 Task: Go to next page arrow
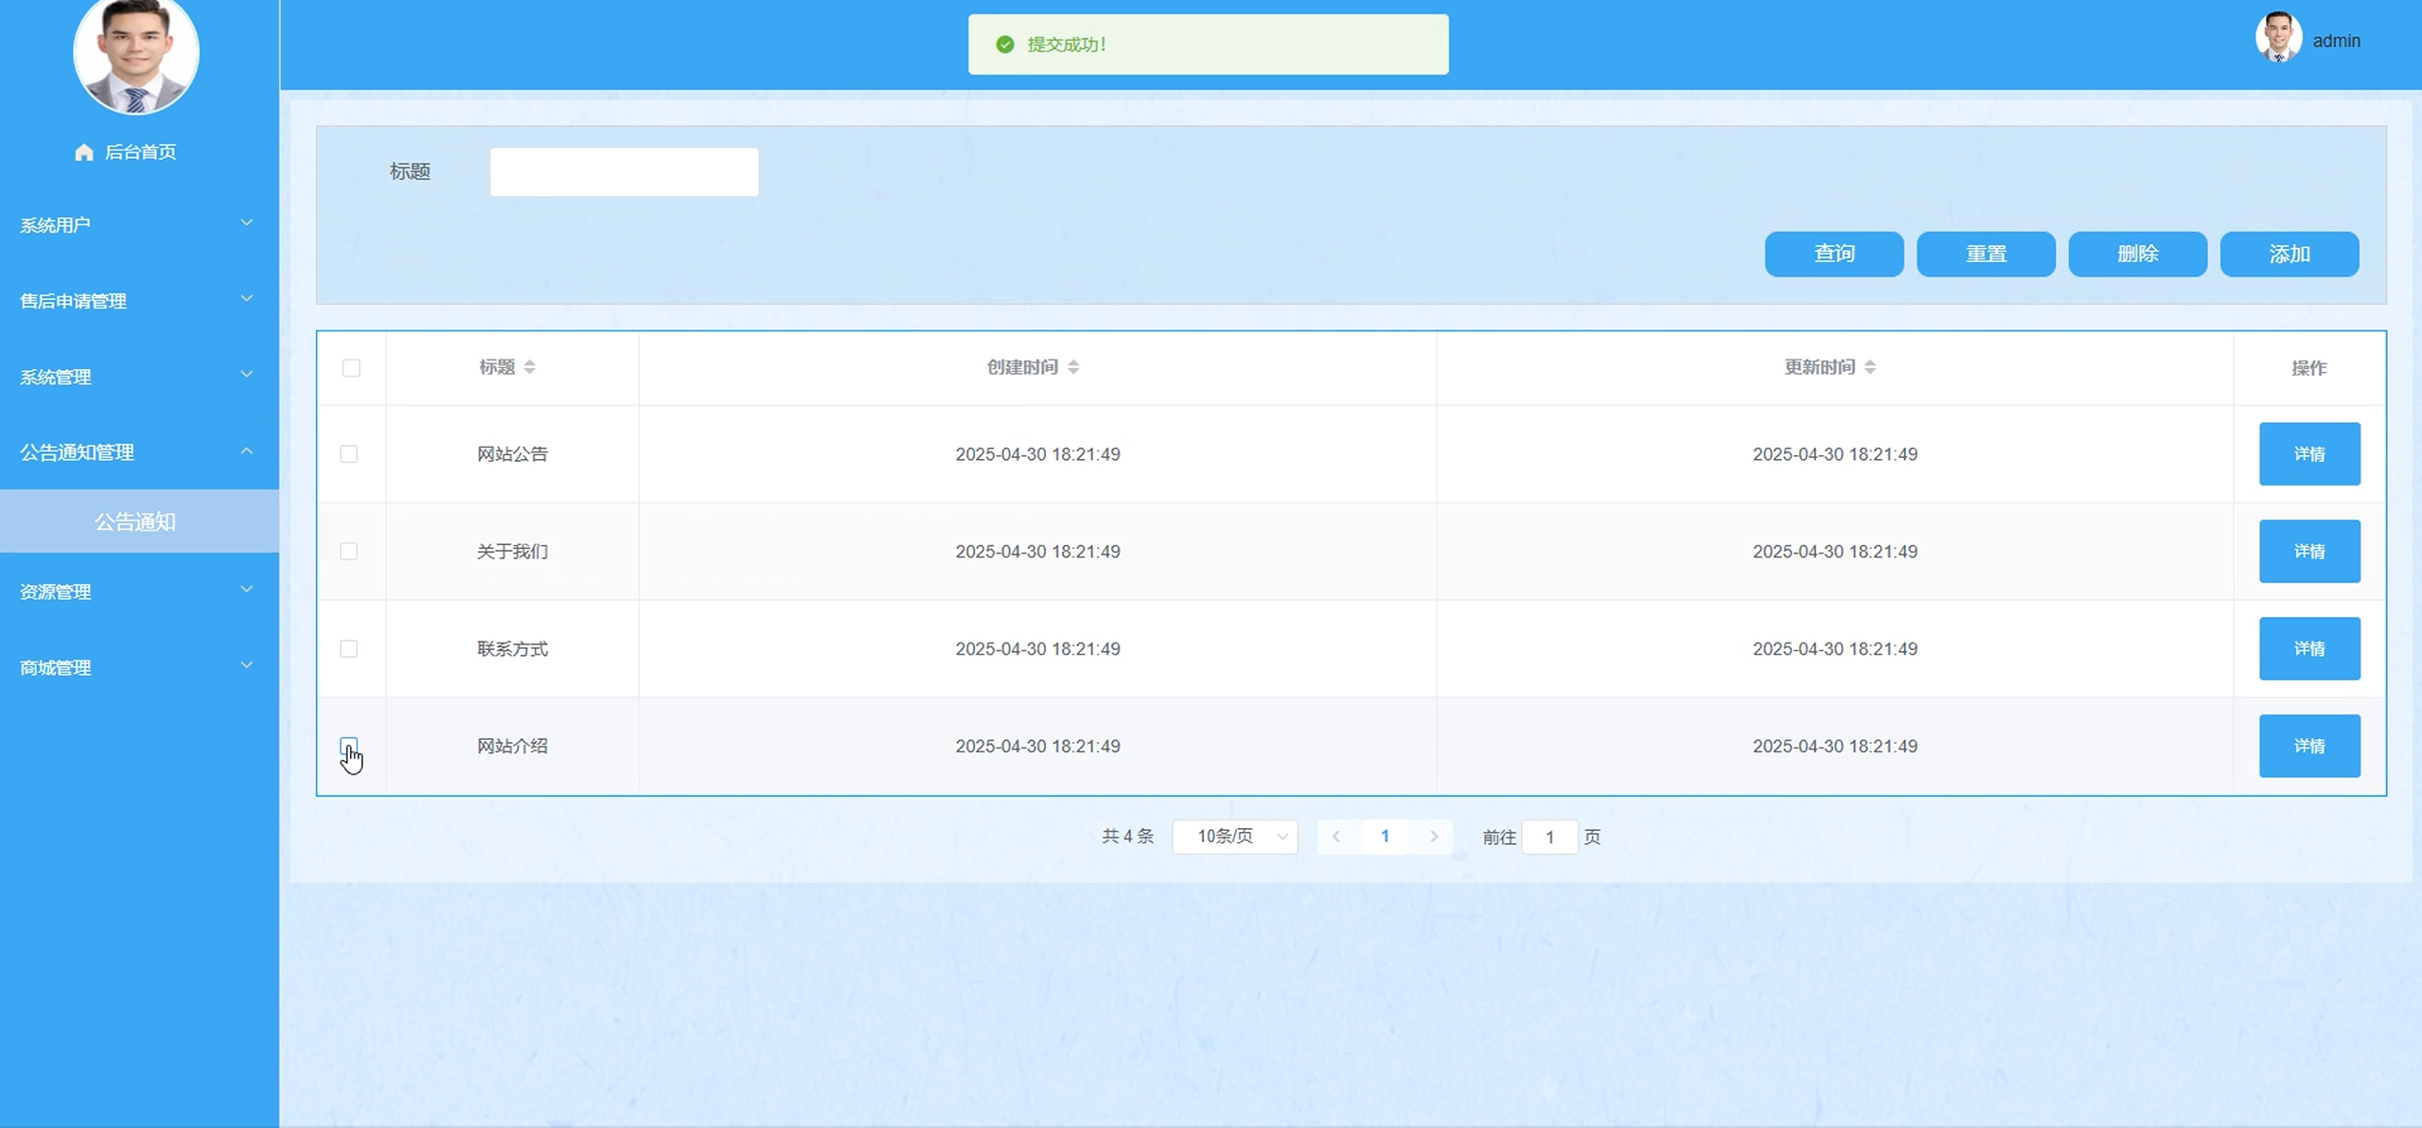point(1433,837)
